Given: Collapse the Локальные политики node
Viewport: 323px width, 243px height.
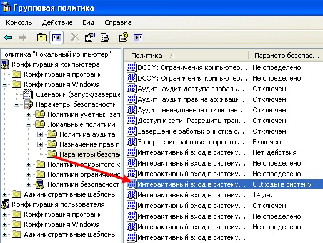Looking at the screenshot, I should coord(28,124).
